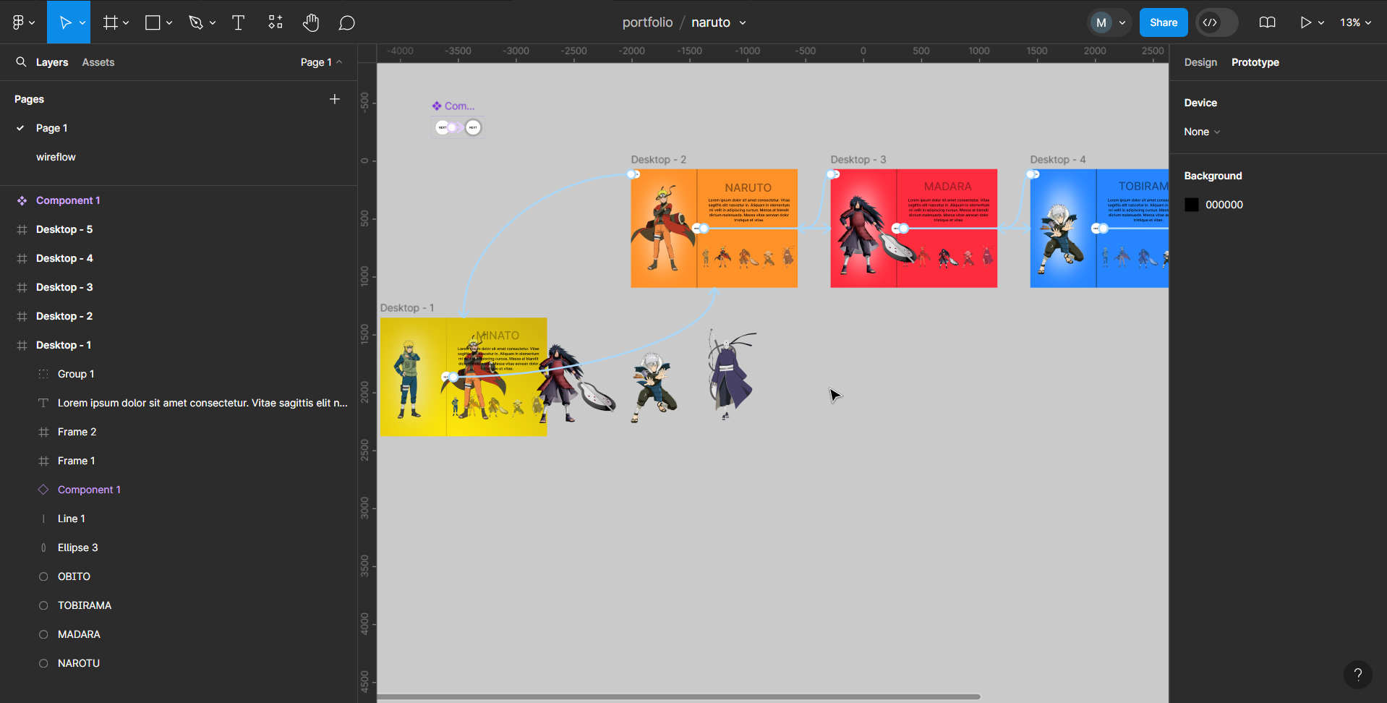Click the Desktop - 3 MADARA frame thumbnail

[913, 229]
